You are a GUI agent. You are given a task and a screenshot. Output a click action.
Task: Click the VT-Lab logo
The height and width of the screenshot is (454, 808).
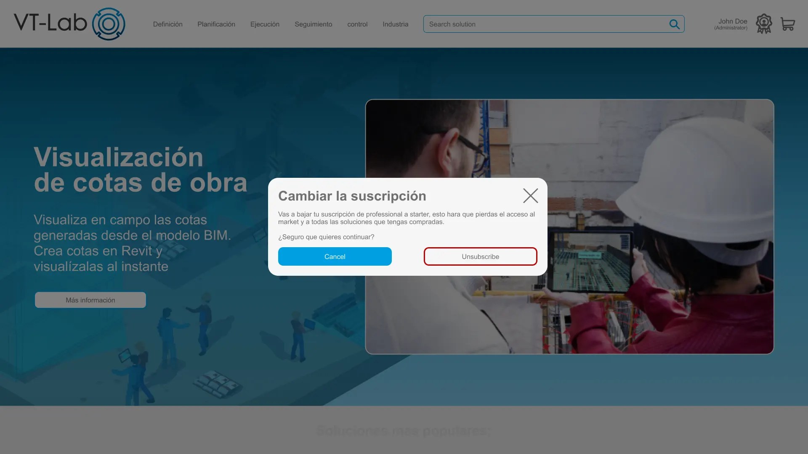click(x=69, y=24)
